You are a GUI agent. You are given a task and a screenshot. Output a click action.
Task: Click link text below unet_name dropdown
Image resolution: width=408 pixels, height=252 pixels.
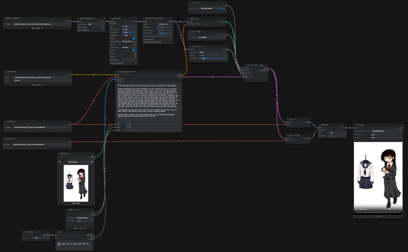coord(37,28)
